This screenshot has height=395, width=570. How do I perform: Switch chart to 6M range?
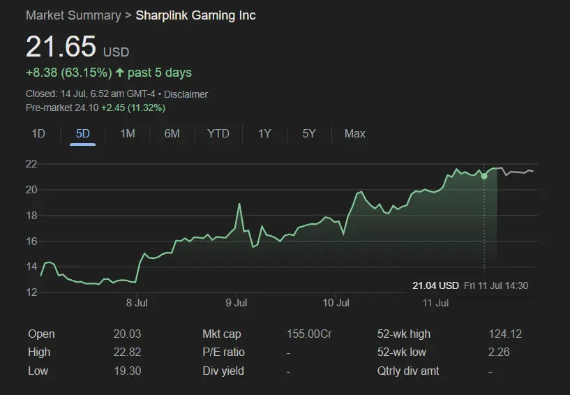coord(172,134)
